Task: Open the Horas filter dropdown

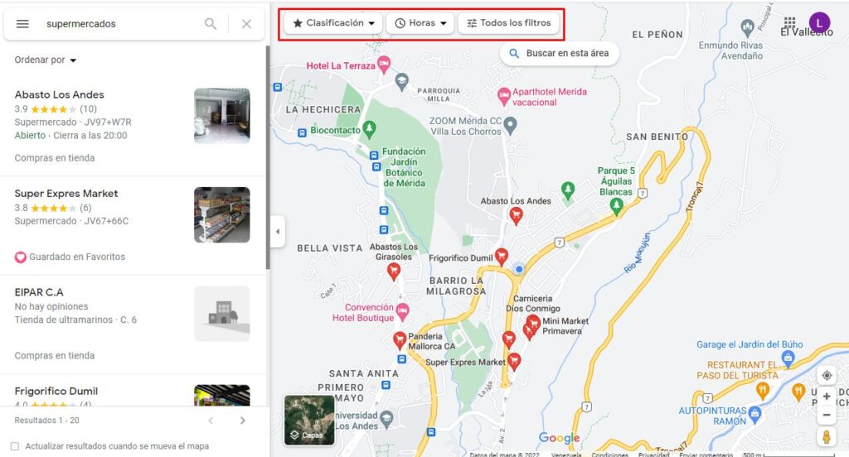Action: click(421, 23)
